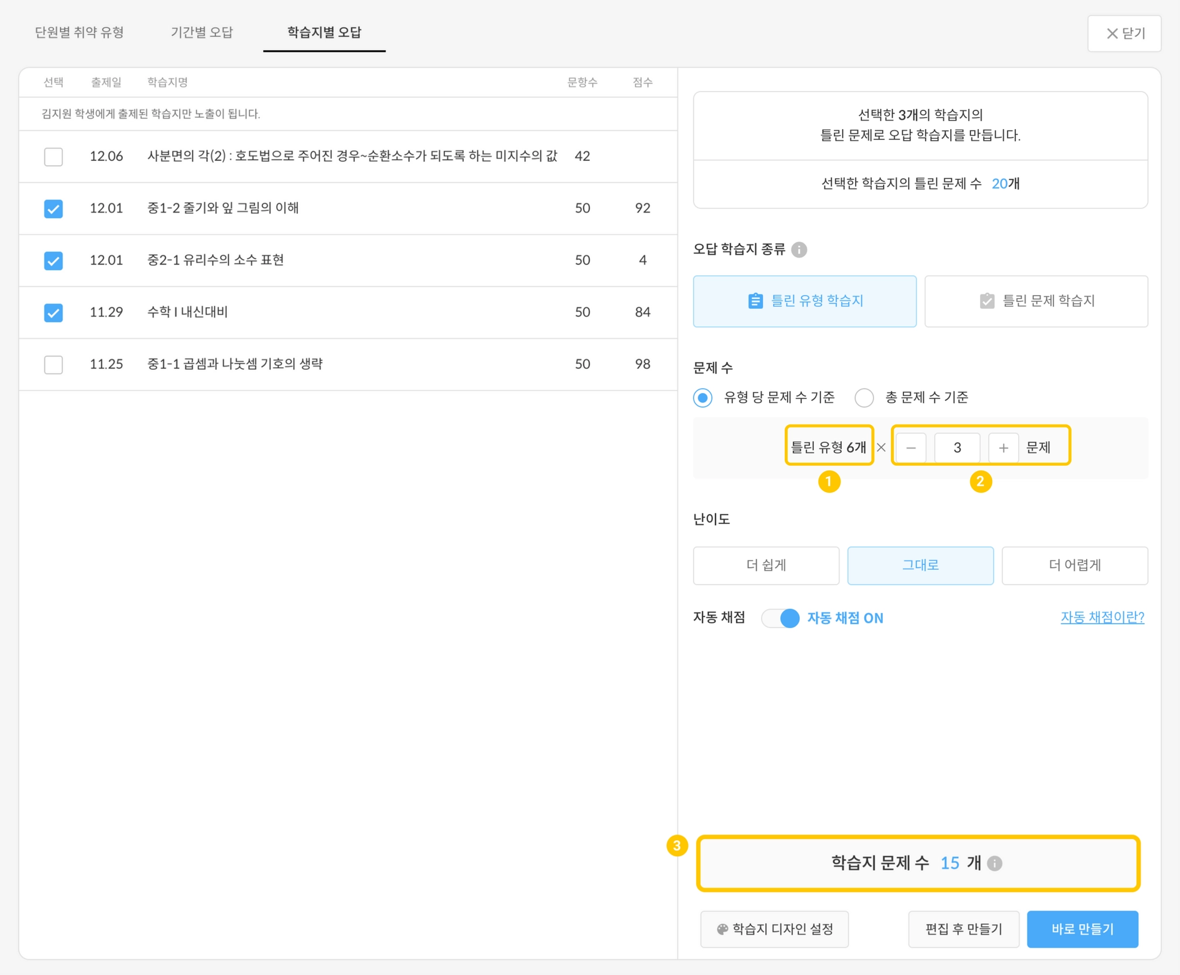Uncheck 수학 I 내신대비 worksheet
This screenshot has height=975, width=1180.
coord(54,312)
